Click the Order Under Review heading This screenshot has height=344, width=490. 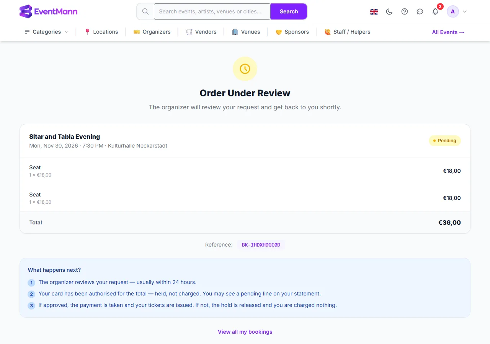point(245,93)
